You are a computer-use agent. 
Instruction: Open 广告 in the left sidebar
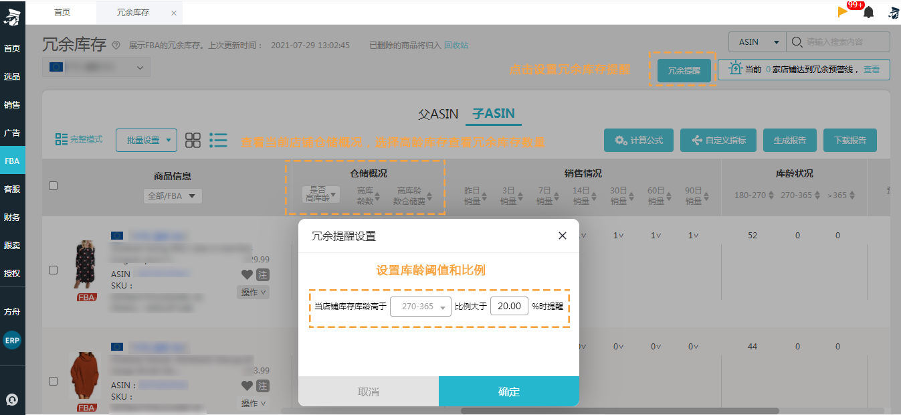click(x=12, y=133)
